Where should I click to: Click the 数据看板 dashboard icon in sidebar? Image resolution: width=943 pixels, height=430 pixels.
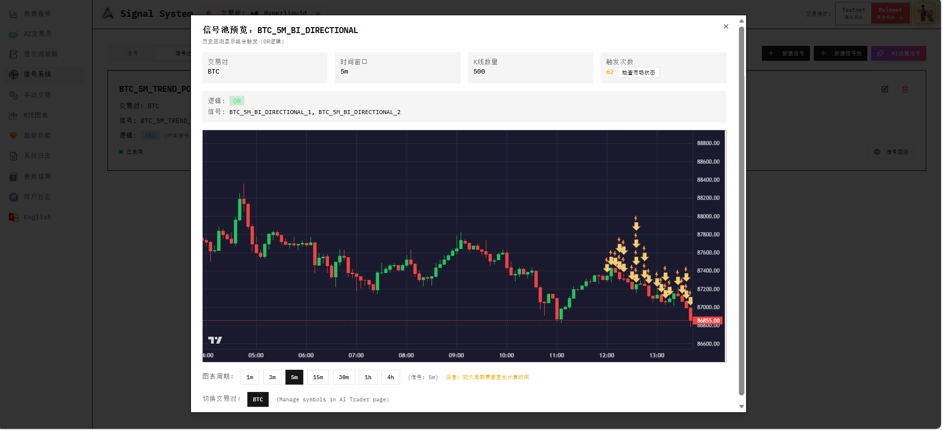(14, 14)
